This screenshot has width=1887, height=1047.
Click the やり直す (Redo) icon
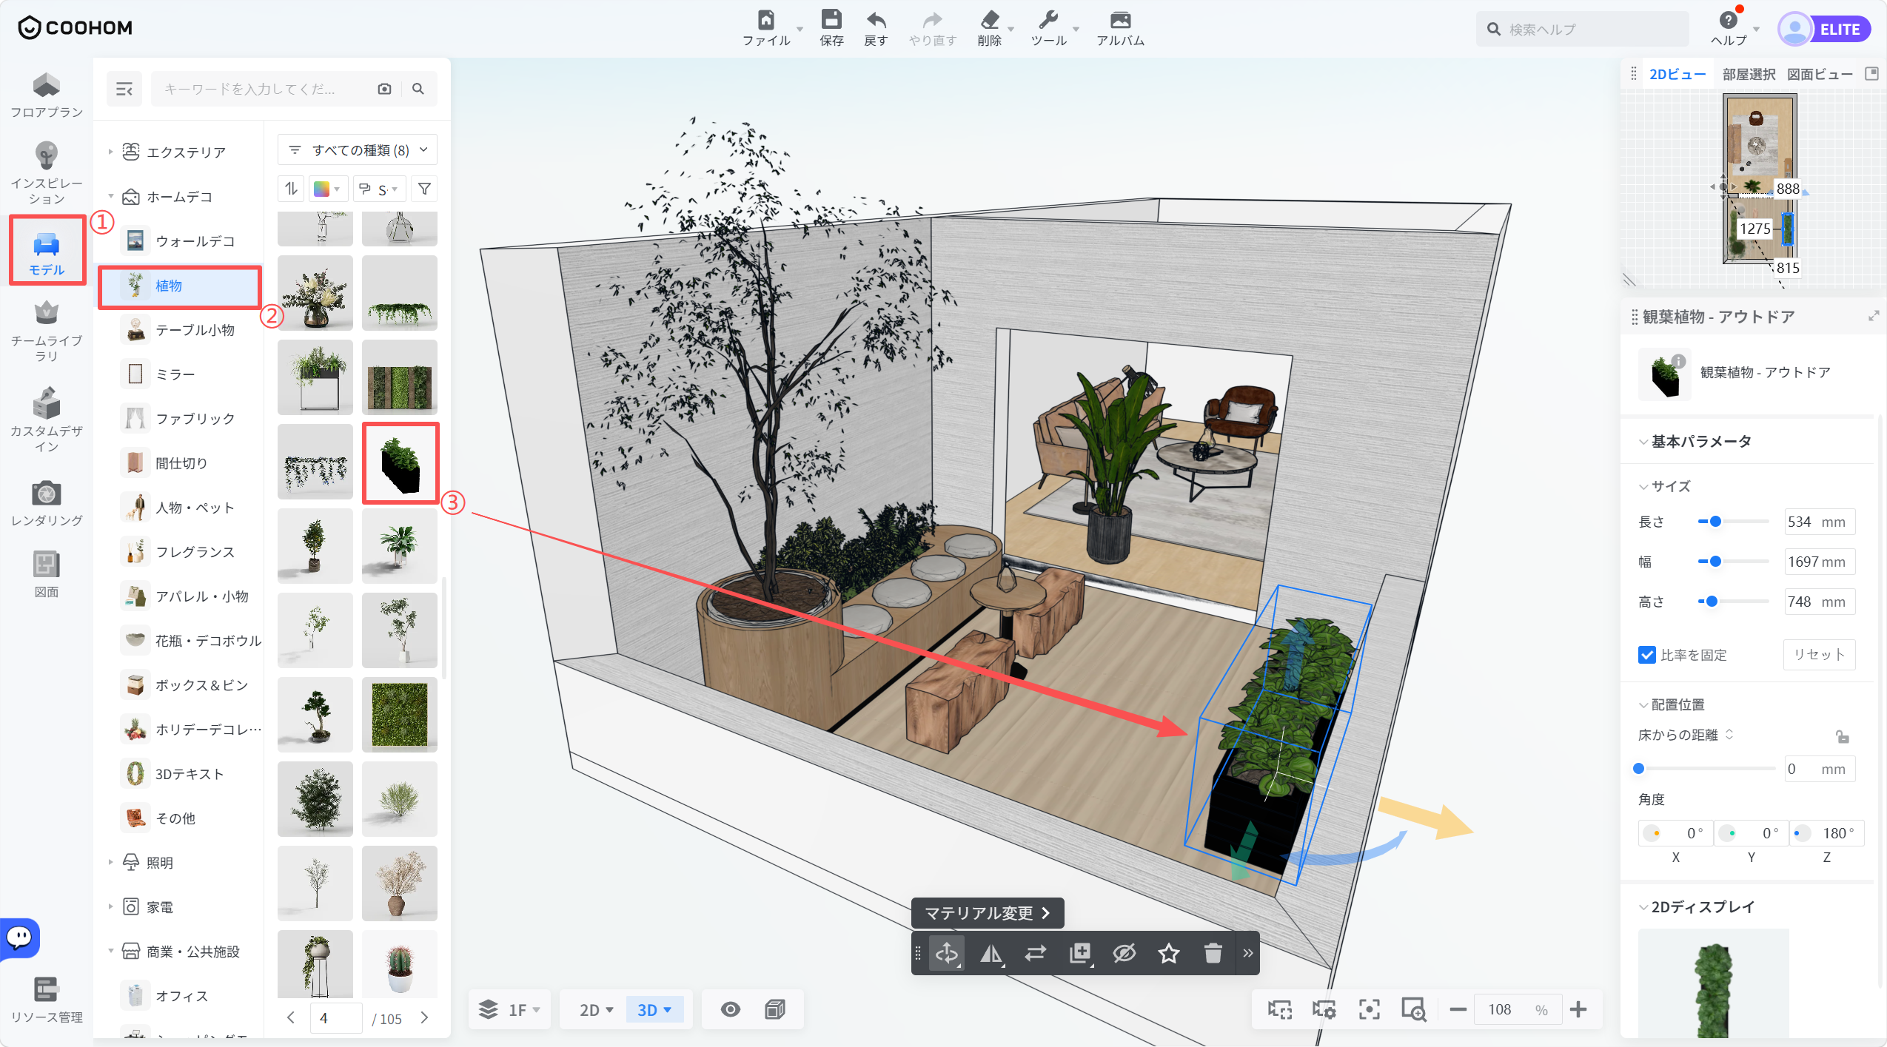coord(932,20)
